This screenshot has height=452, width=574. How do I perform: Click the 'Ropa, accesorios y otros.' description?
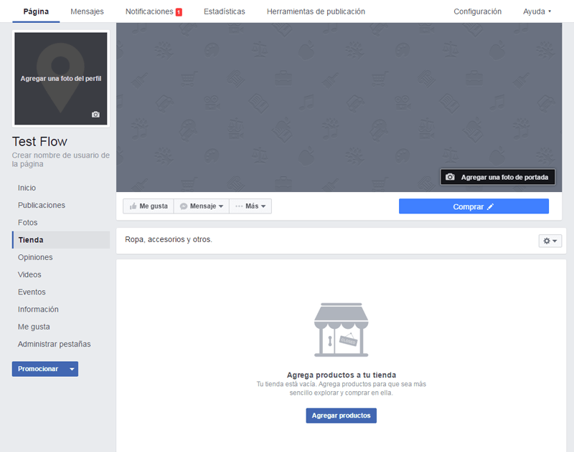[x=169, y=240]
